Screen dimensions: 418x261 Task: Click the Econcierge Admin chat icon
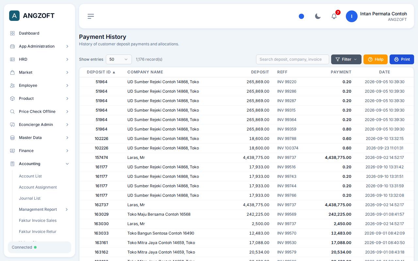[x=12, y=125]
